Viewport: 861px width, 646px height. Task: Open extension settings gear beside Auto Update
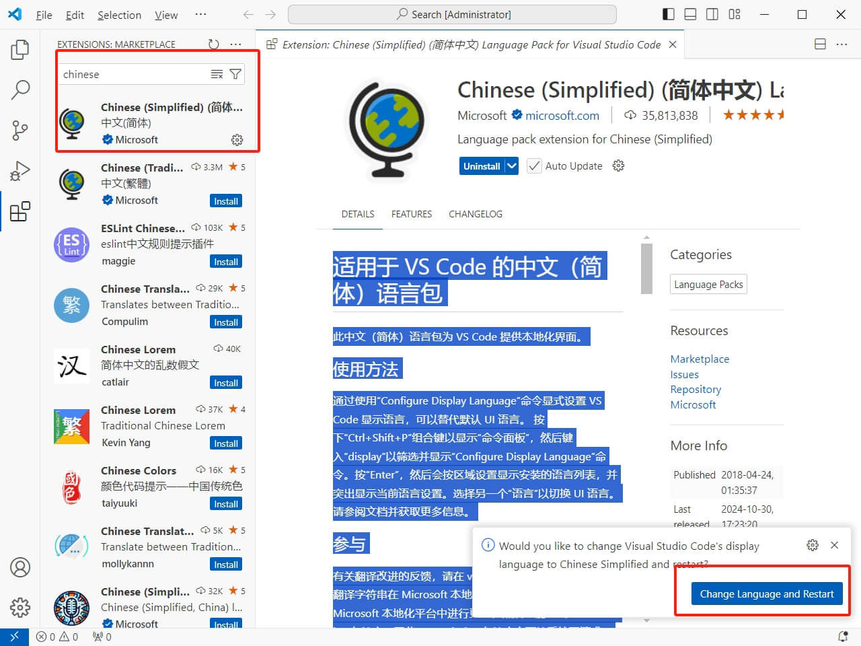click(618, 166)
